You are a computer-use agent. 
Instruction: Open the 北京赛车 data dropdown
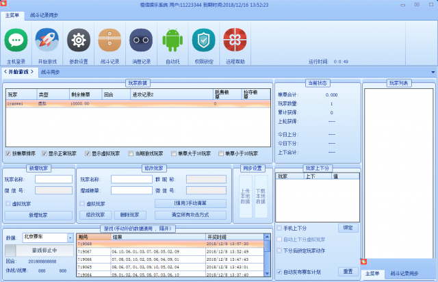(71, 238)
